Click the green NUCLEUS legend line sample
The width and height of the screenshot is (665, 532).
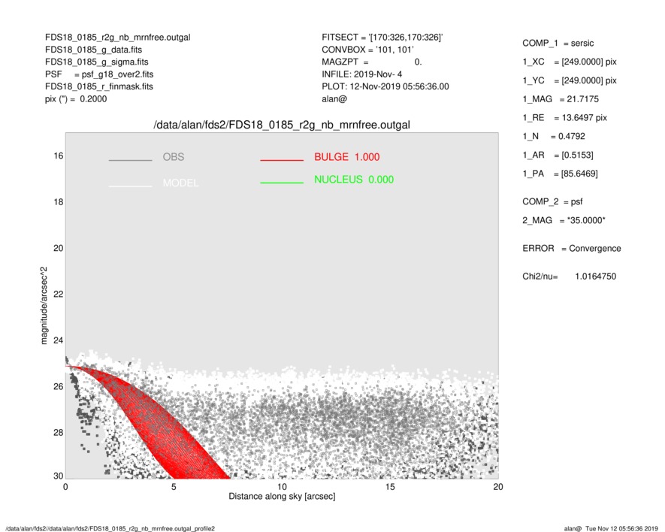[x=282, y=183]
